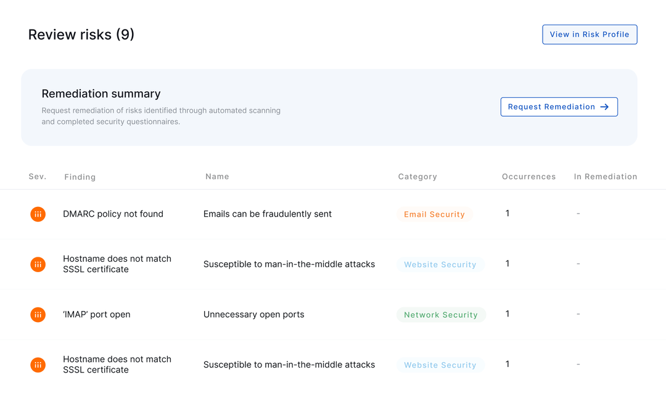Sort by the Sev. column header
Viewport: 666px width, 407px height.
[x=38, y=177]
